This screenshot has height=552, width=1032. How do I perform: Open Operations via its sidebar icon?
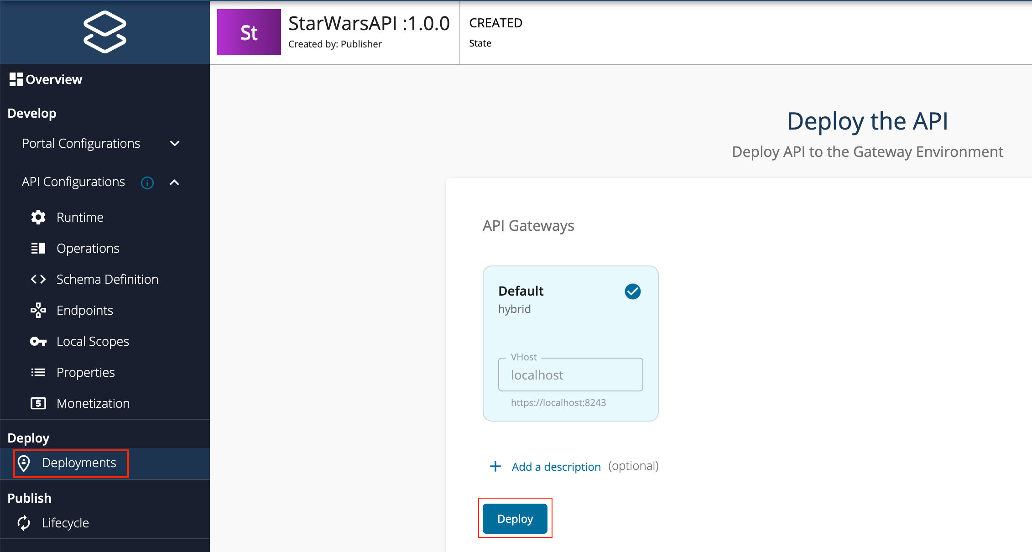click(x=38, y=248)
